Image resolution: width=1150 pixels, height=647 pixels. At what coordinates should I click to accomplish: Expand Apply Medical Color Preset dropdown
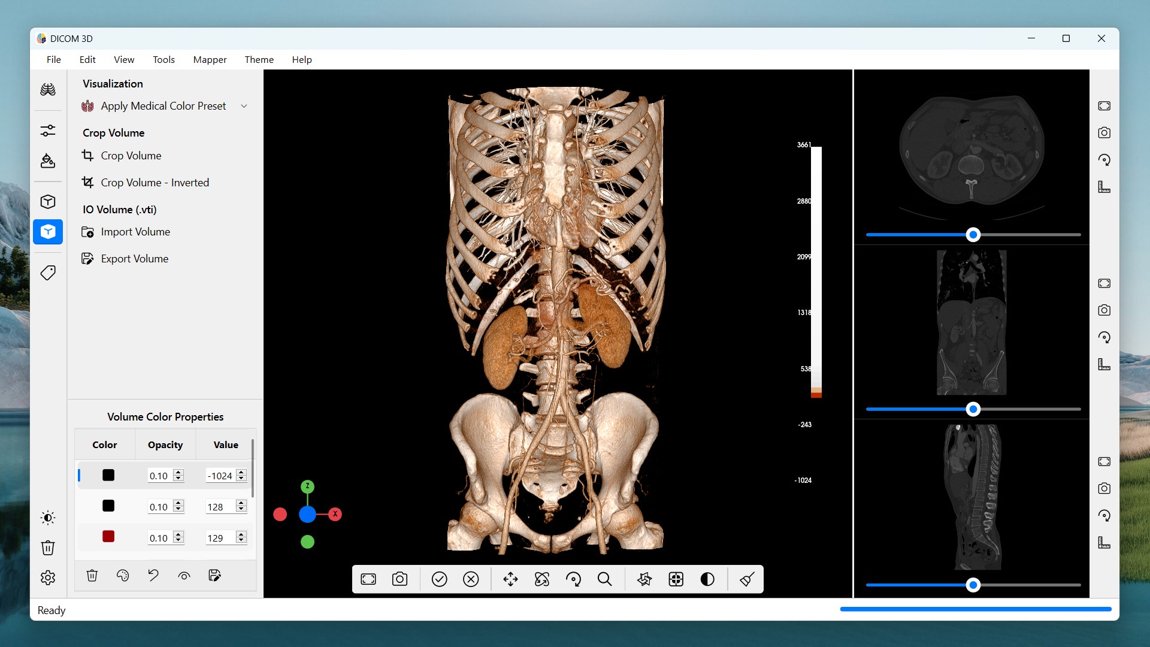click(244, 106)
